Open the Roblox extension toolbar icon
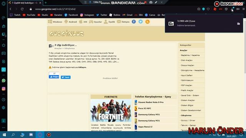Image resolution: width=246 pixels, height=138 pixels. tap(215, 9)
